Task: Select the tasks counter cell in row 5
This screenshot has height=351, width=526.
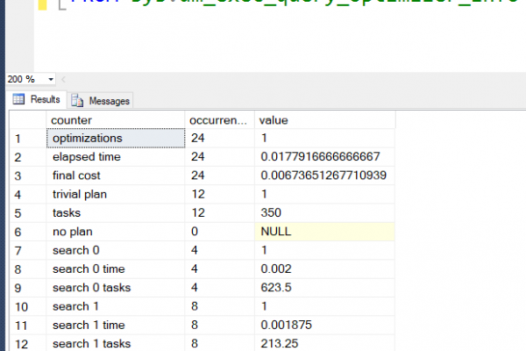Action: point(116,213)
